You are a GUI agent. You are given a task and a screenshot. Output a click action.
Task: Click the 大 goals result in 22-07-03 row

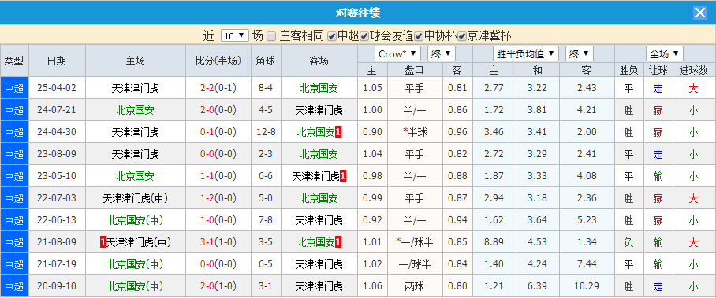(693, 198)
